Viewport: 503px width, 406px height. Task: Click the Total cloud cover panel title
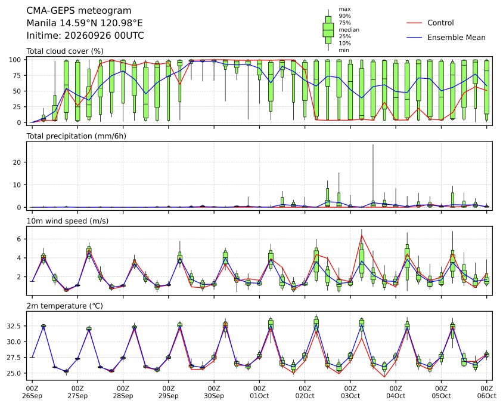65,51
